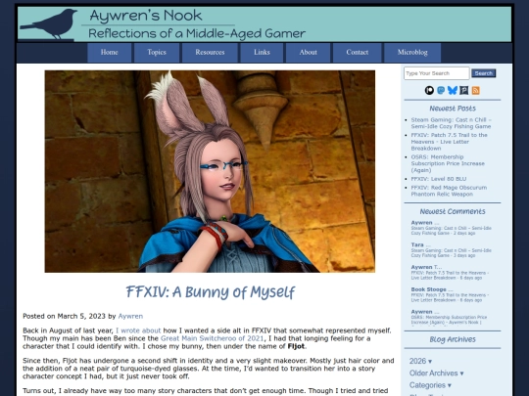Open the Pillowfort icon link

pyautogui.click(x=464, y=90)
